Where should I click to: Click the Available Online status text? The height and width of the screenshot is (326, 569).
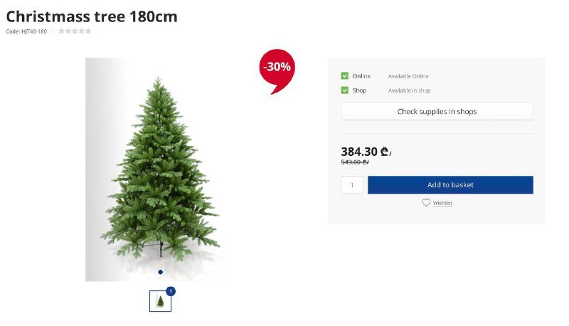408,76
